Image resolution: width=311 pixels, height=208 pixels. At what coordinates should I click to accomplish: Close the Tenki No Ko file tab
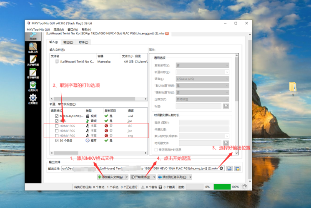pos(167,33)
